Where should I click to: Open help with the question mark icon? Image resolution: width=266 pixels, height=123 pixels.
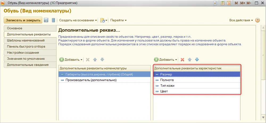[x=257, y=20]
